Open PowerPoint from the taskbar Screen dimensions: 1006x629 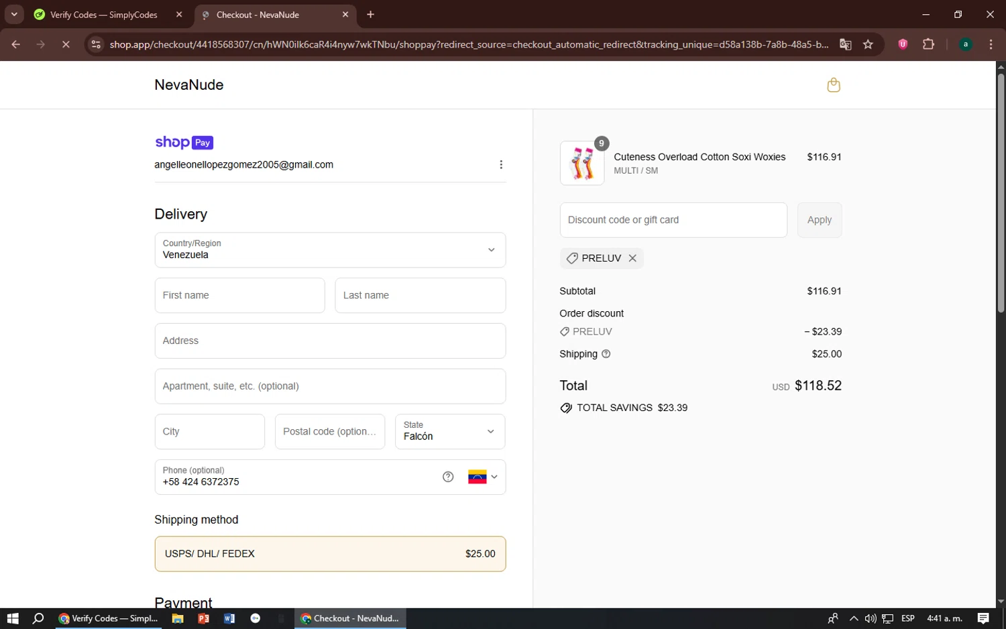pyautogui.click(x=203, y=618)
